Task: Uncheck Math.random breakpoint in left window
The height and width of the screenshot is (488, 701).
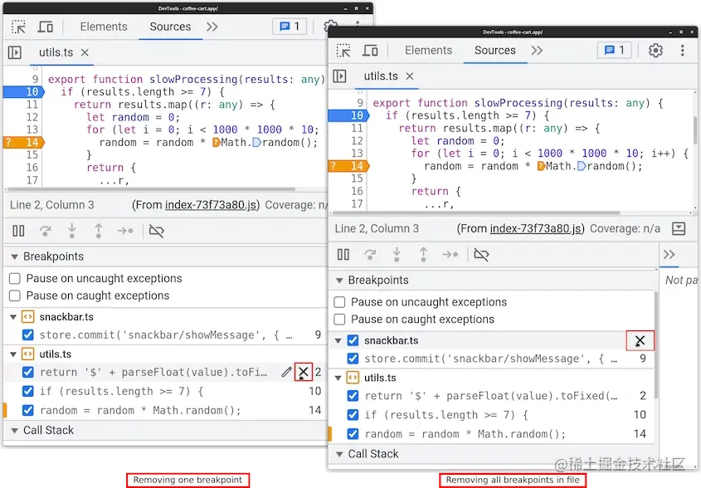Action: coord(27,410)
